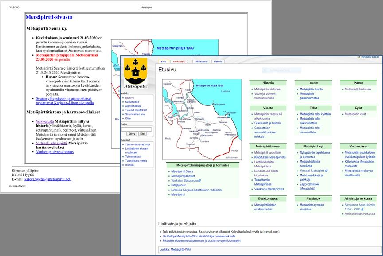The image size is (383, 256).
Task: Open Ikilinkki tool link
Action: 129,165
